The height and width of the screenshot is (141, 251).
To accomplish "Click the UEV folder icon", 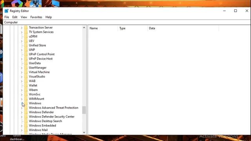I will [26, 41].
